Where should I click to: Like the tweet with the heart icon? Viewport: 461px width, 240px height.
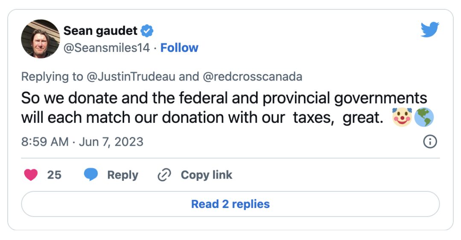tap(31, 175)
